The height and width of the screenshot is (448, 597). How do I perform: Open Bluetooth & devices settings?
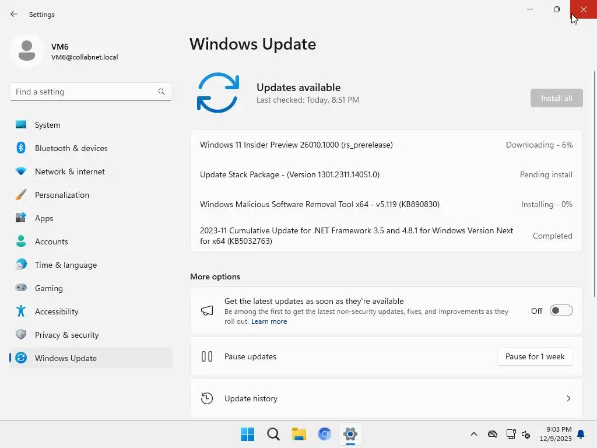point(90,148)
